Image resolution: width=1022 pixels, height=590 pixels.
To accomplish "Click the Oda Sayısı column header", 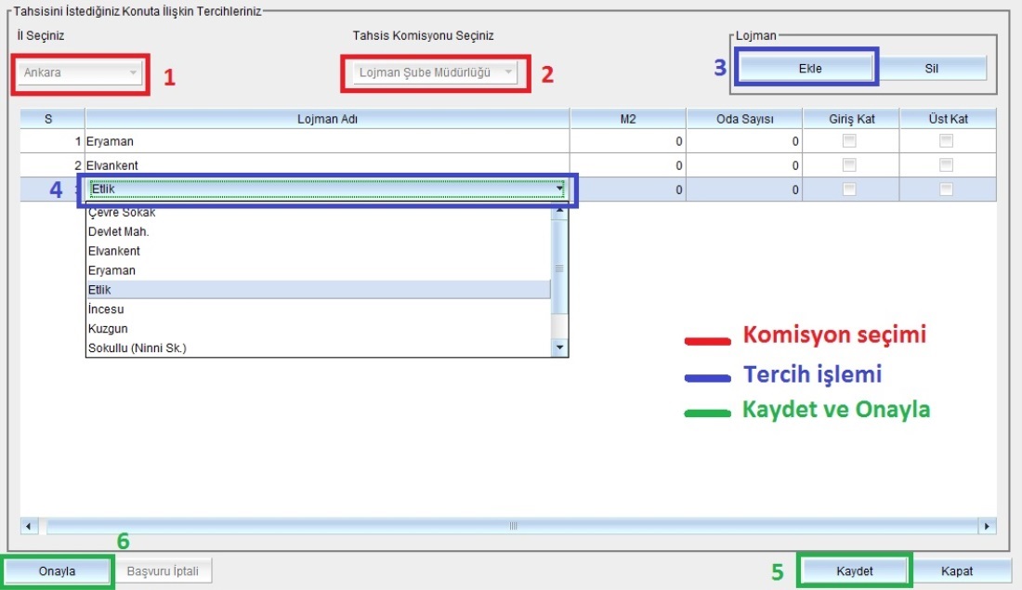I will (x=744, y=118).
